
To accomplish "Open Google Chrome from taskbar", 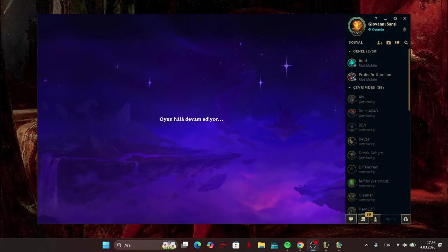I will pos(300,245).
